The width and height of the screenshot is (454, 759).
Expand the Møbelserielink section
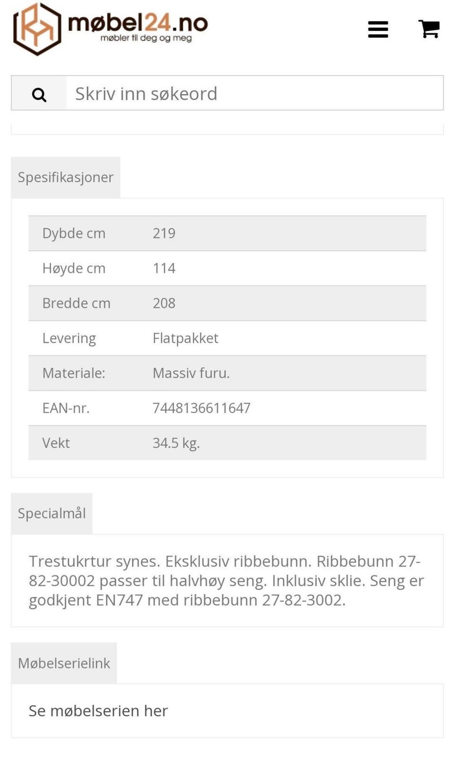pos(64,663)
